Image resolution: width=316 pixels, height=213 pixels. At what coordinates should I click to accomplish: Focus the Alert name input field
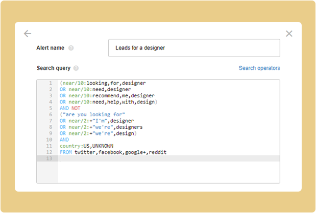coord(194,48)
